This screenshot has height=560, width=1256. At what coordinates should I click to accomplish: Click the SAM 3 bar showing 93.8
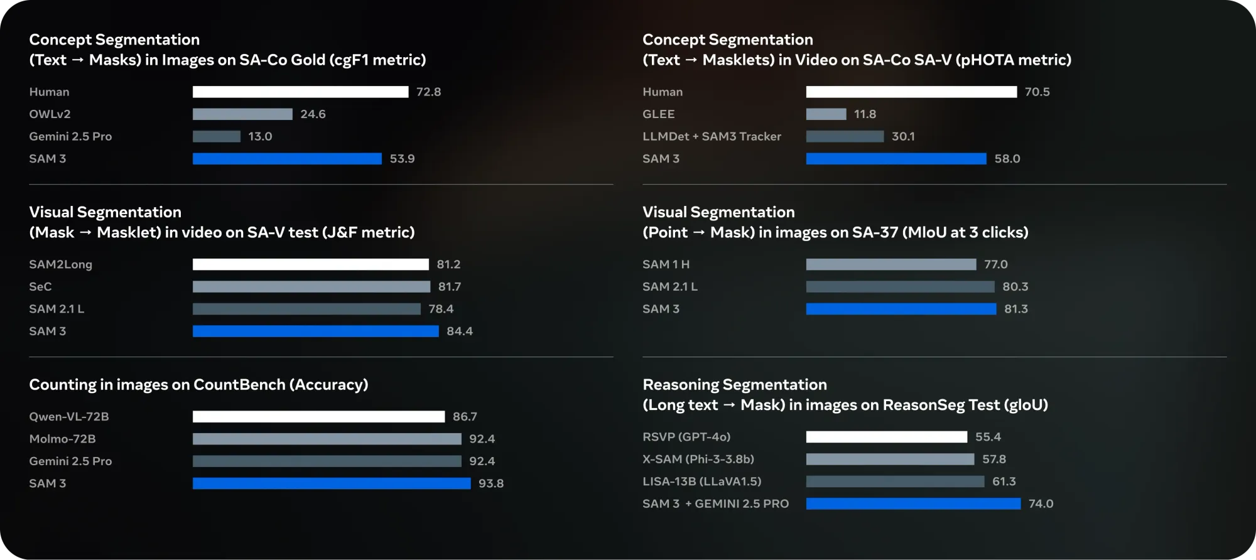coord(332,483)
